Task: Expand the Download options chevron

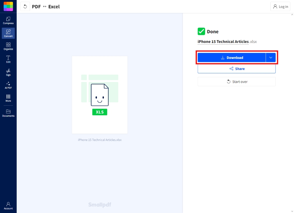Action: click(x=271, y=57)
